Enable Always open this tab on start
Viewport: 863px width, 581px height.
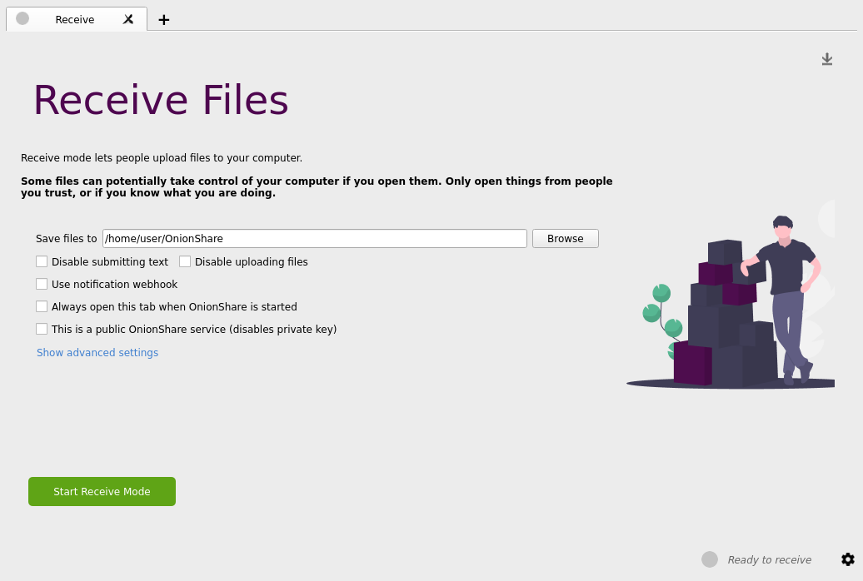tap(42, 306)
